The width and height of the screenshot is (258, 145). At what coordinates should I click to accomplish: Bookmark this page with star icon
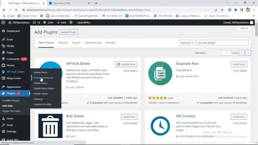pyautogui.click(x=222, y=10)
